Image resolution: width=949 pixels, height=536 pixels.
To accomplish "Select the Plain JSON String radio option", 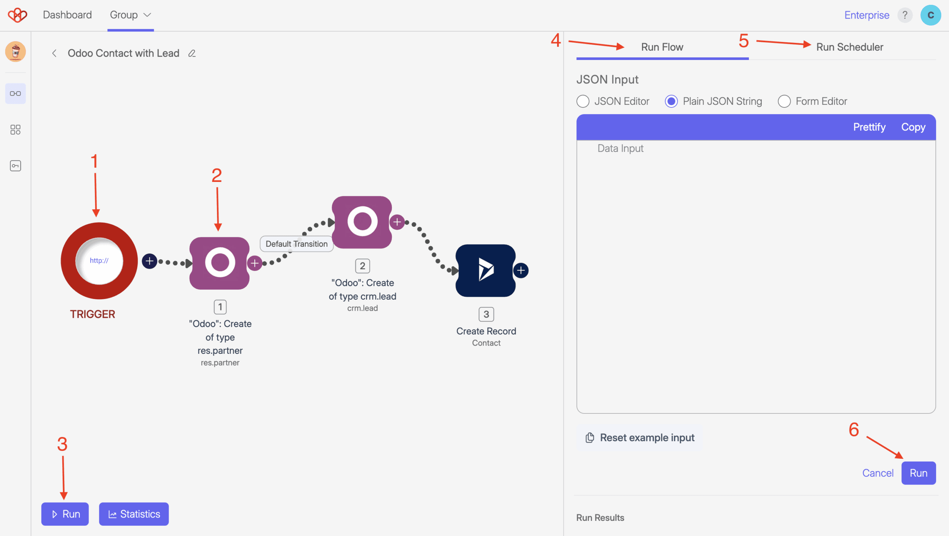I will [x=671, y=101].
